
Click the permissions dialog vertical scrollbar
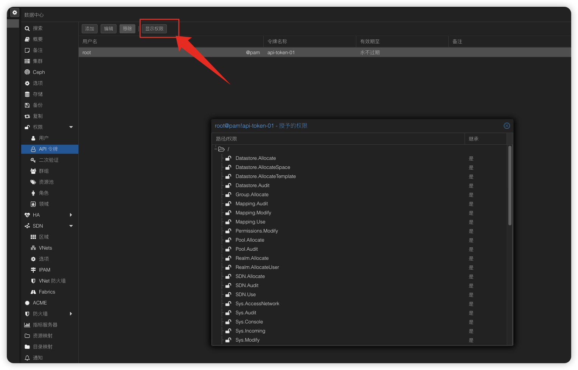[x=510, y=186]
